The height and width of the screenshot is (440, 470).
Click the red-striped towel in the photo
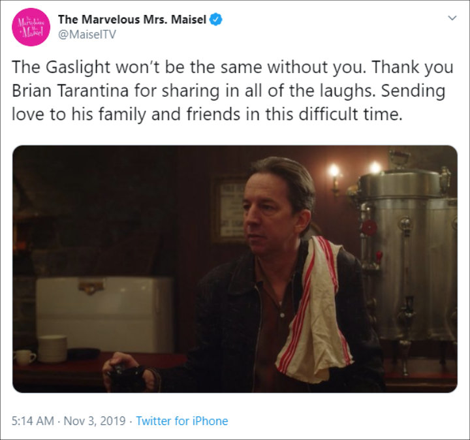pos(313,309)
